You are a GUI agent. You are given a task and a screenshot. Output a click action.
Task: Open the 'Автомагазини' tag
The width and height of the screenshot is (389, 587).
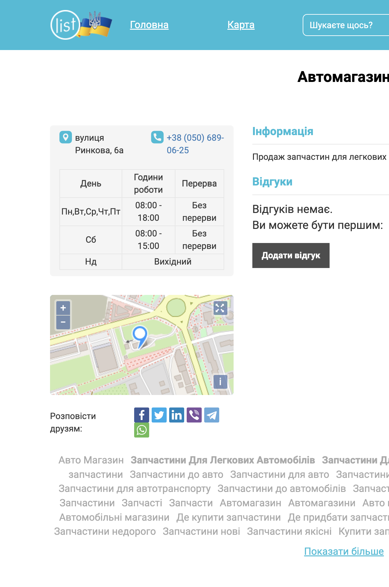click(322, 503)
